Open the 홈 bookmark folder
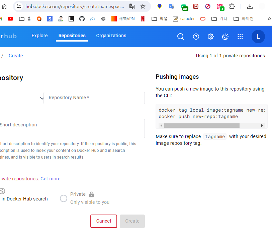The height and width of the screenshot is (237, 272). [x=25, y=18]
